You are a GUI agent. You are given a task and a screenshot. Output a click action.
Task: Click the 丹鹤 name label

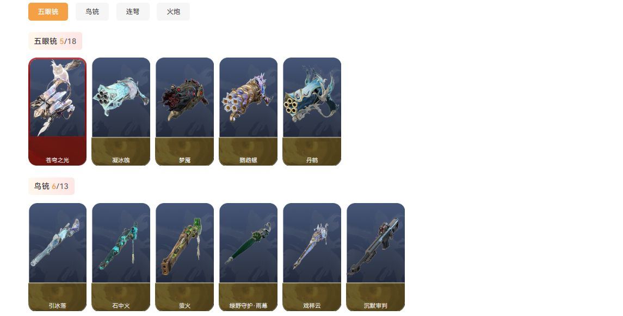tap(312, 160)
